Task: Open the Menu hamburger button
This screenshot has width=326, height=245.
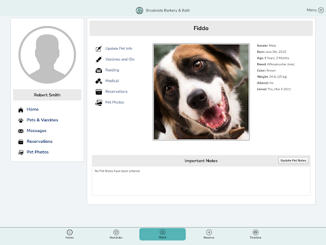Action: point(321,10)
